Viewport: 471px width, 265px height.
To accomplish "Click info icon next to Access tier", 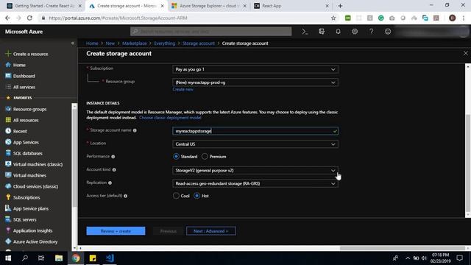I will coord(126,196).
